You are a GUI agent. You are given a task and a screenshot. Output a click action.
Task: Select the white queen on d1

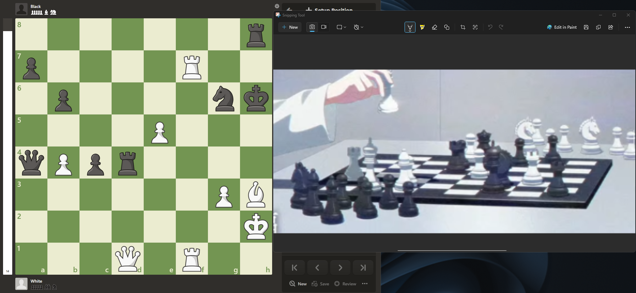(x=128, y=259)
